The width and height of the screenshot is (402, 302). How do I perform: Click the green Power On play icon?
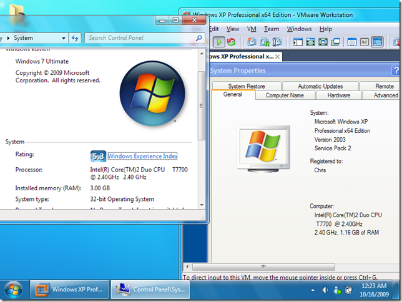219,42
